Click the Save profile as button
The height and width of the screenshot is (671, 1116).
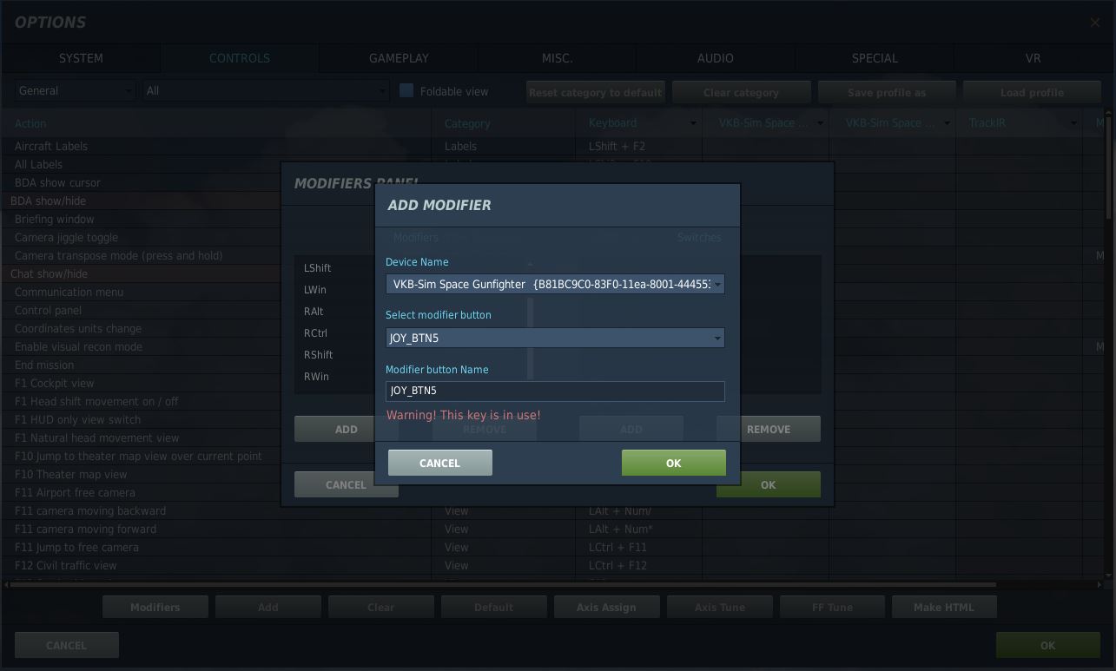coord(886,92)
